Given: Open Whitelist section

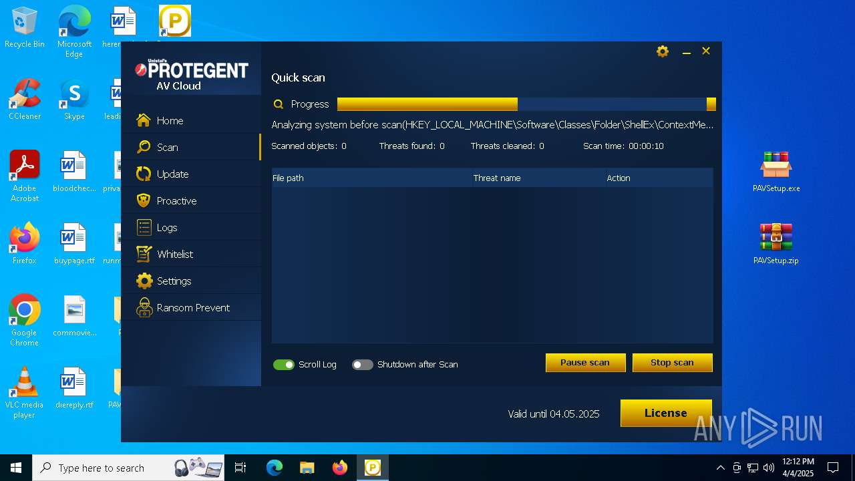Looking at the screenshot, I should (x=175, y=255).
